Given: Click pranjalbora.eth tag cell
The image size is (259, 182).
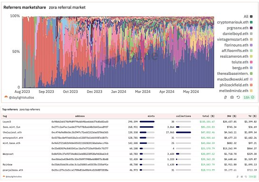Looking at the screenshot, I should coord(13,170).
